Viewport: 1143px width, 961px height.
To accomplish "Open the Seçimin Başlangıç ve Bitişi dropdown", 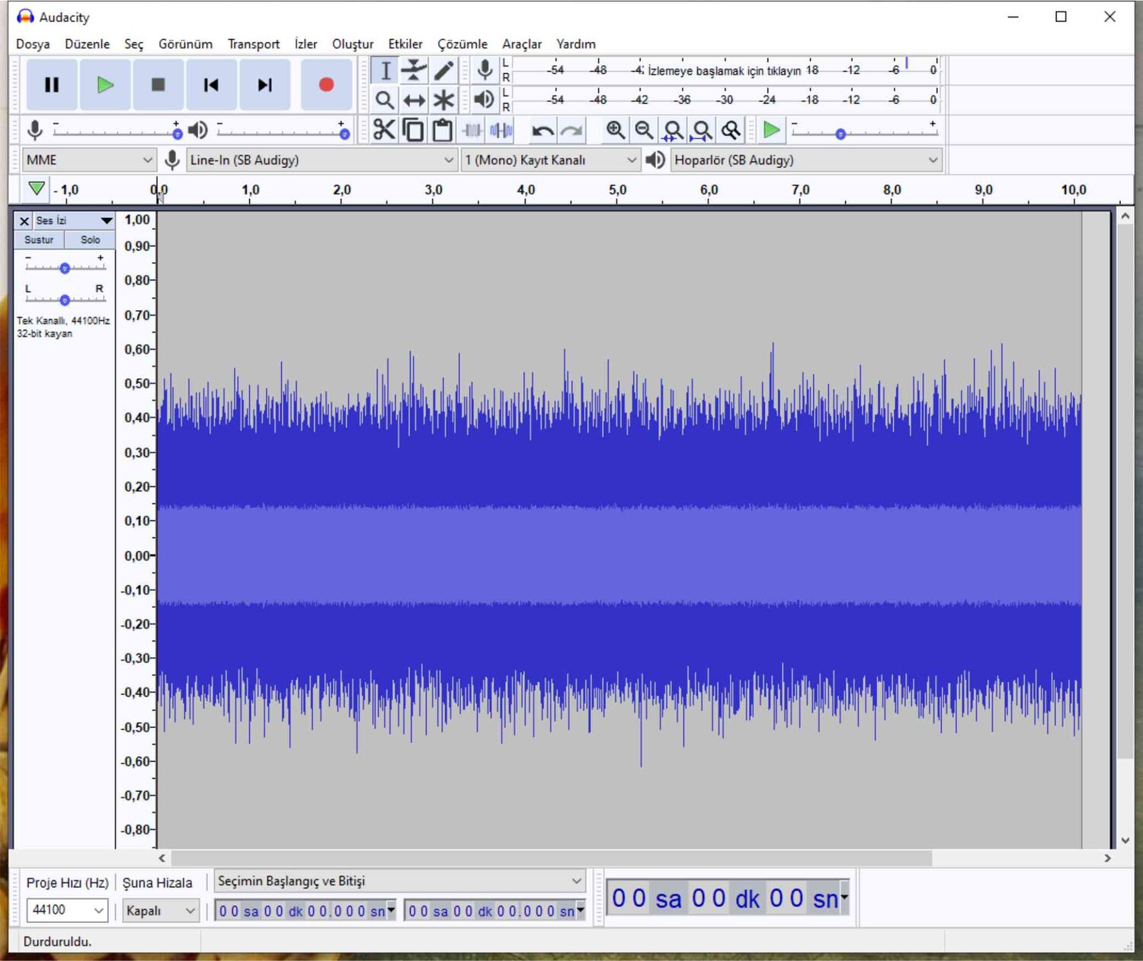I will tap(400, 881).
